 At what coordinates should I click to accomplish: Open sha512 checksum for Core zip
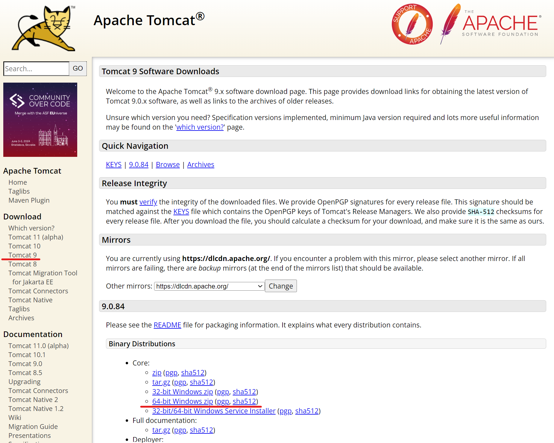[193, 373]
